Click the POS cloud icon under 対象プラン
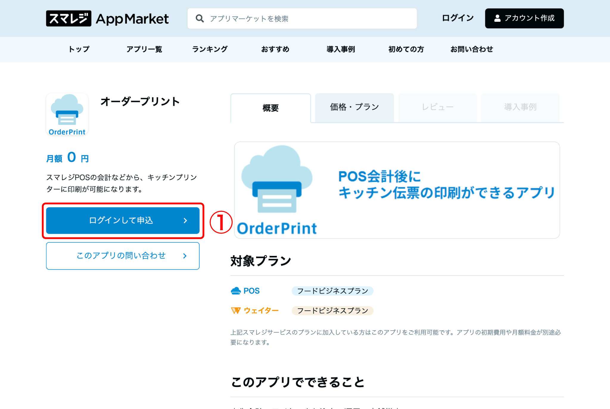The width and height of the screenshot is (610, 409). click(x=236, y=290)
